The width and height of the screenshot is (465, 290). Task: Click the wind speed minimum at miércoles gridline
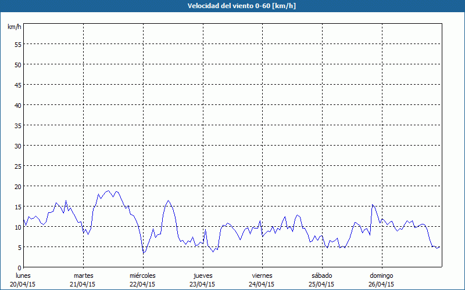[x=144, y=253]
